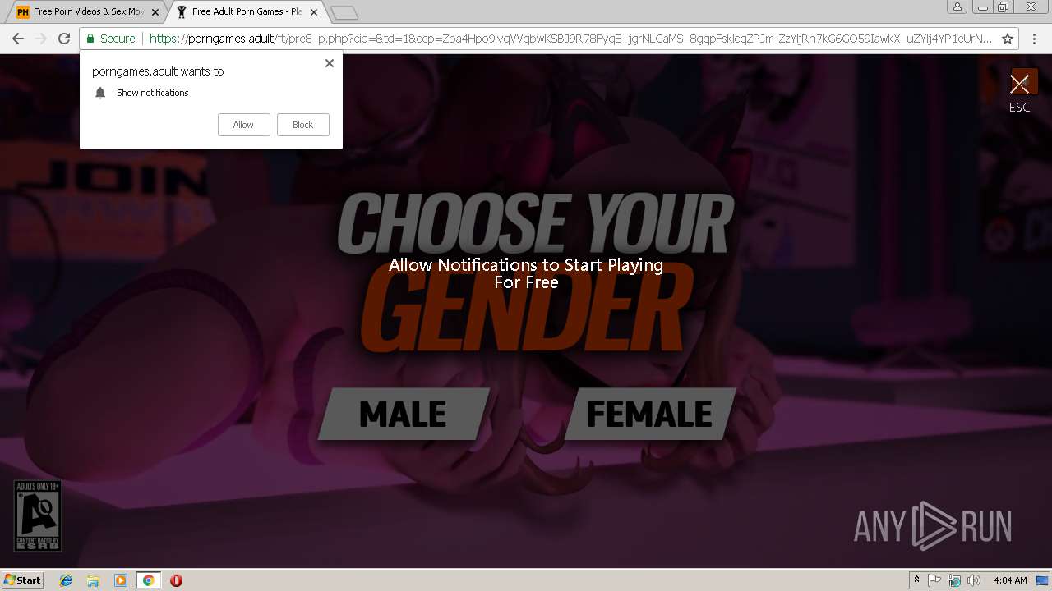The height and width of the screenshot is (591, 1052).
Task: Choose the MALE option
Action: (404, 414)
